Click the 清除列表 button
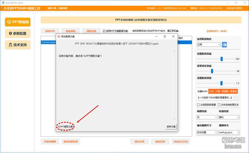The width and height of the screenshot is (249, 153). [x=91, y=31]
